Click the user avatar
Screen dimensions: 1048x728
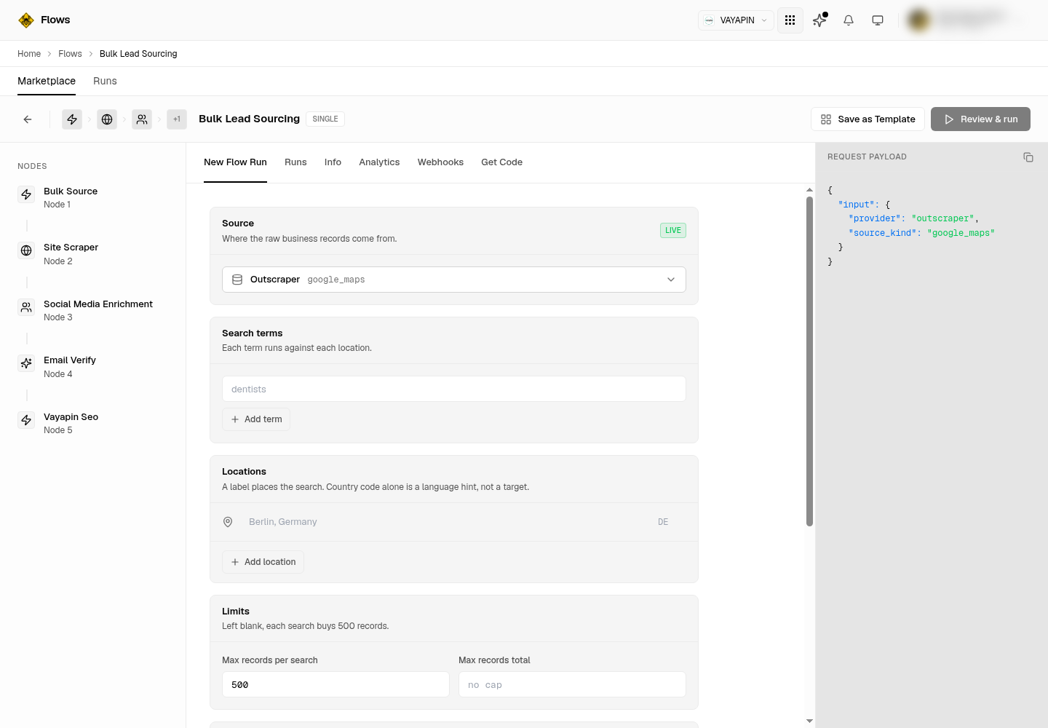(919, 20)
